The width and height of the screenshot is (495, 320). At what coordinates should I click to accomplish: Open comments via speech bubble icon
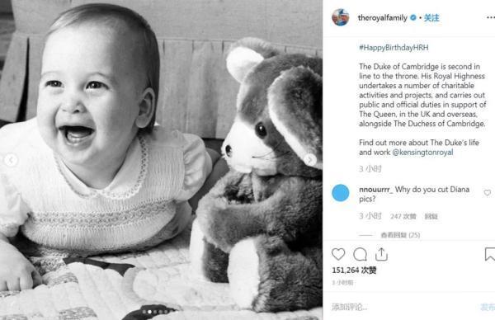360,254
